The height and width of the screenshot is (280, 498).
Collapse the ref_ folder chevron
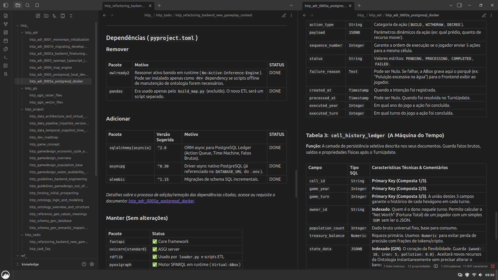(18, 256)
